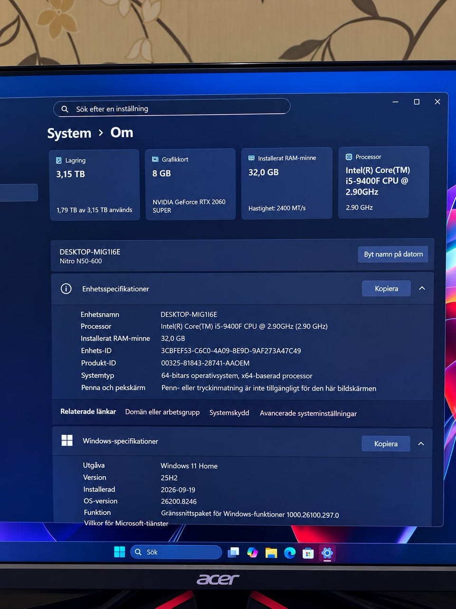
Task: Open Villkor för Microsoft-tjänster link
Action: pyautogui.click(x=126, y=523)
